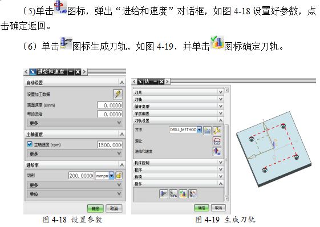Close the 钻 dialog with X

point(161,82)
